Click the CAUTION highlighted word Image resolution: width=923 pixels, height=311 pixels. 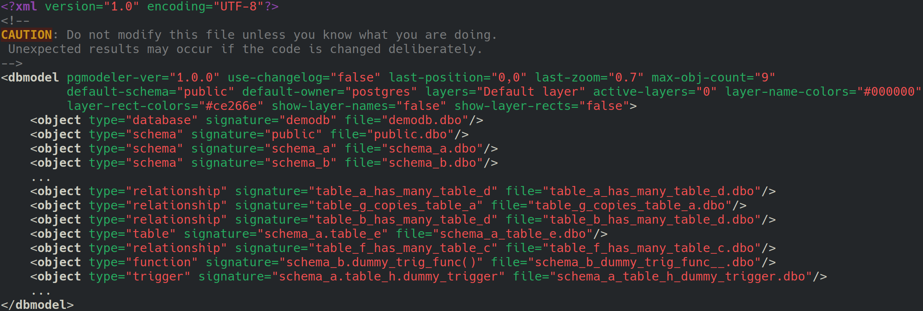coord(27,35)
